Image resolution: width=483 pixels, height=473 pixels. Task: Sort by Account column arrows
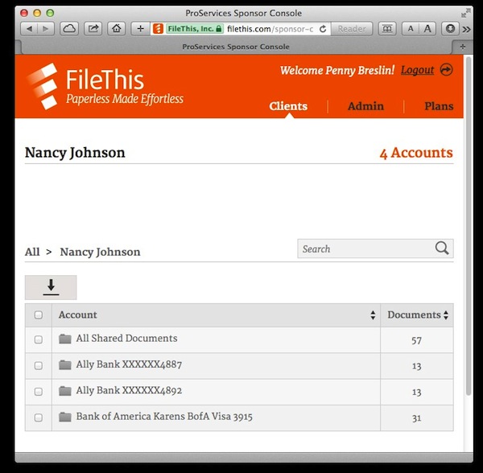373,315
